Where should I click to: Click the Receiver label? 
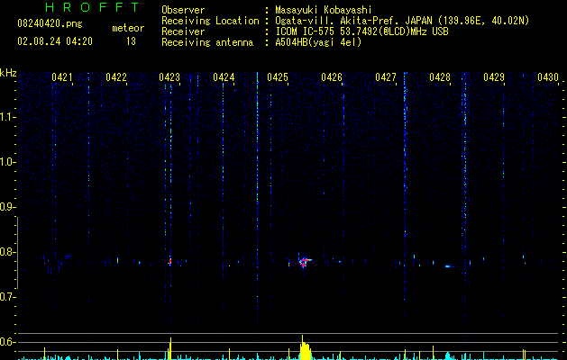[x=183, y=31]
